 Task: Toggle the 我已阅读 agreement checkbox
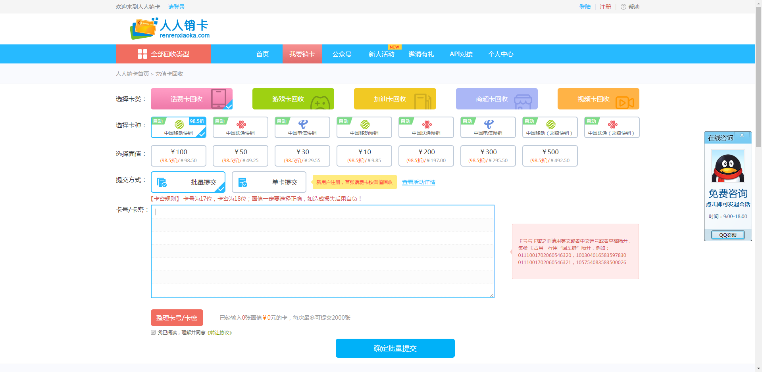point(153,332)
